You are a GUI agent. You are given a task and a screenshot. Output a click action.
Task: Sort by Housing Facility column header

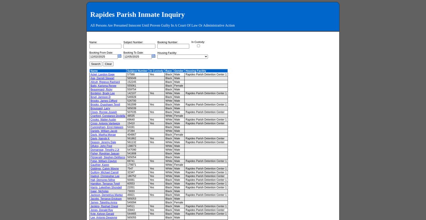coord(196,71)
